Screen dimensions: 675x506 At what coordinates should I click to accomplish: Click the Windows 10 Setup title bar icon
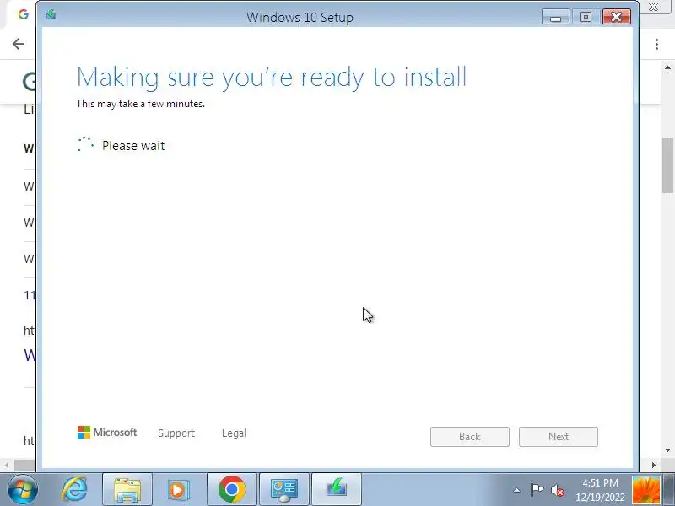pyautogui.click(x=51, y=15)
